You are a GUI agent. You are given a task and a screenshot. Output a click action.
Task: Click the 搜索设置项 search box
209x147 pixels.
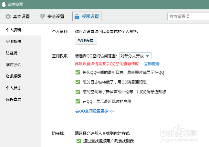click(188, 16)
